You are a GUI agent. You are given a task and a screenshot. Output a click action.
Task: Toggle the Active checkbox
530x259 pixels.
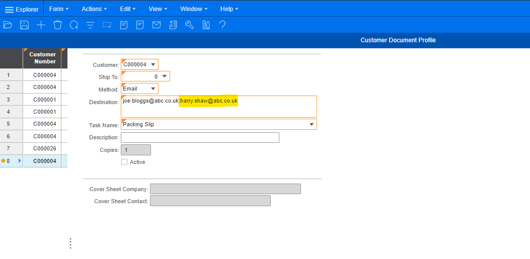124,162
